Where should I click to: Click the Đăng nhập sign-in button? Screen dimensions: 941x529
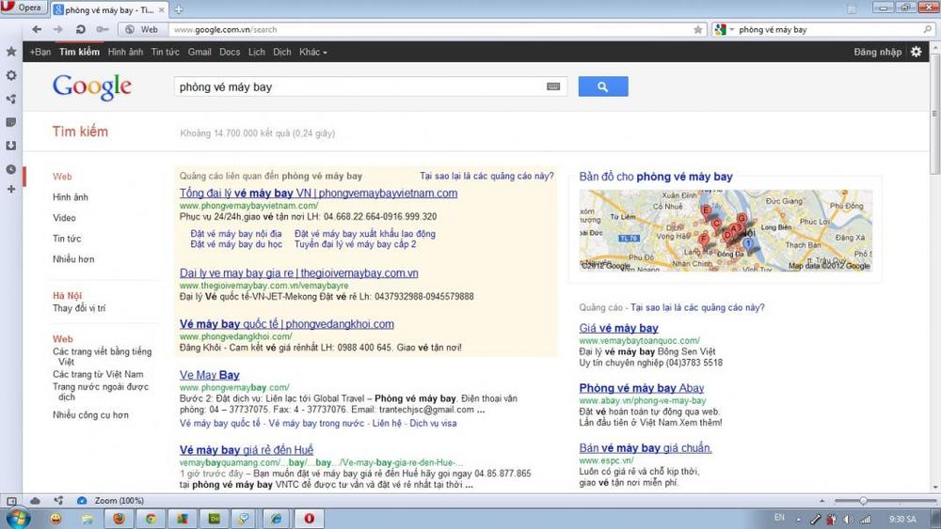877,52
